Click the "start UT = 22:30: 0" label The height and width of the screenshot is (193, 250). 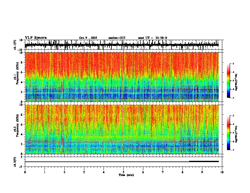pyautogui.click(x=152, y=38)
